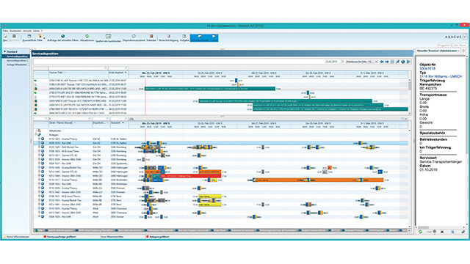Screen dimensions: 470x264
Task: Open the Kalender toolbar icon
Action: (151, 37)
